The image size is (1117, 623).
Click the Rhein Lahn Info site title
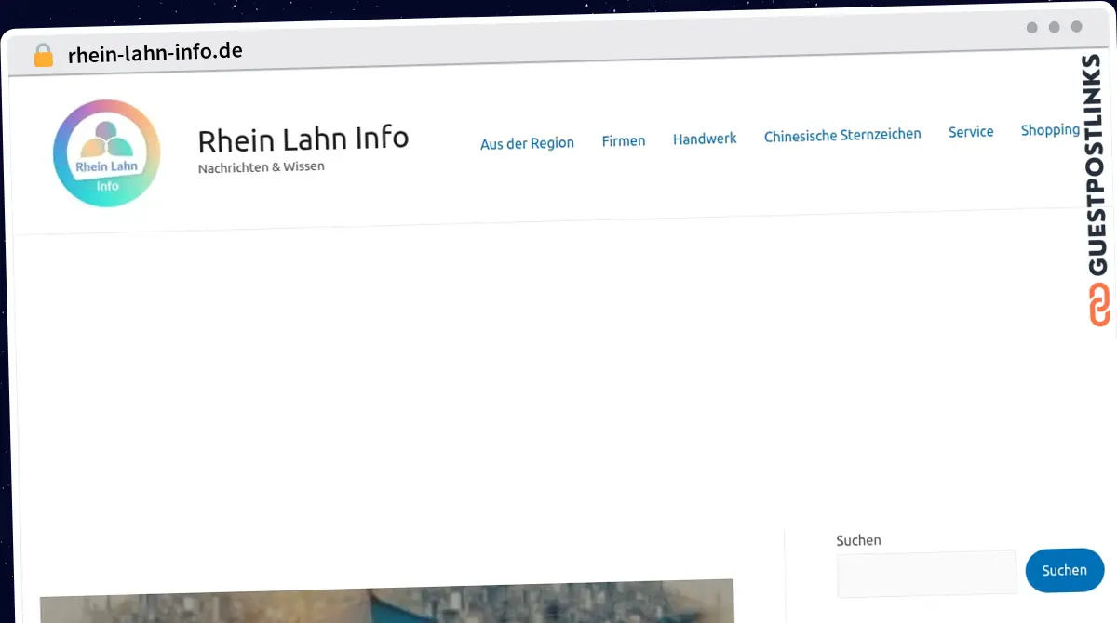pyautogui.click(x=303, y=139)
